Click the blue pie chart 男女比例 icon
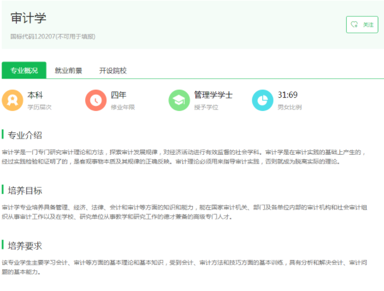 [x=262, y=100]
